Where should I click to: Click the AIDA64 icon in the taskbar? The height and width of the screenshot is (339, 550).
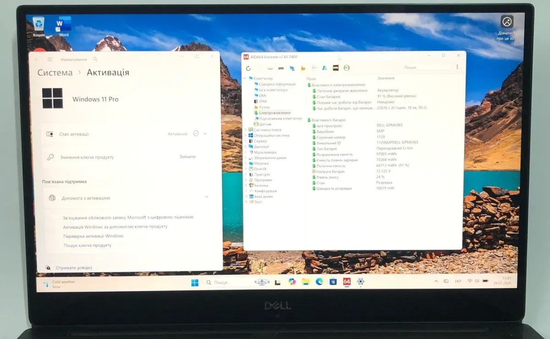click(346, 282)
